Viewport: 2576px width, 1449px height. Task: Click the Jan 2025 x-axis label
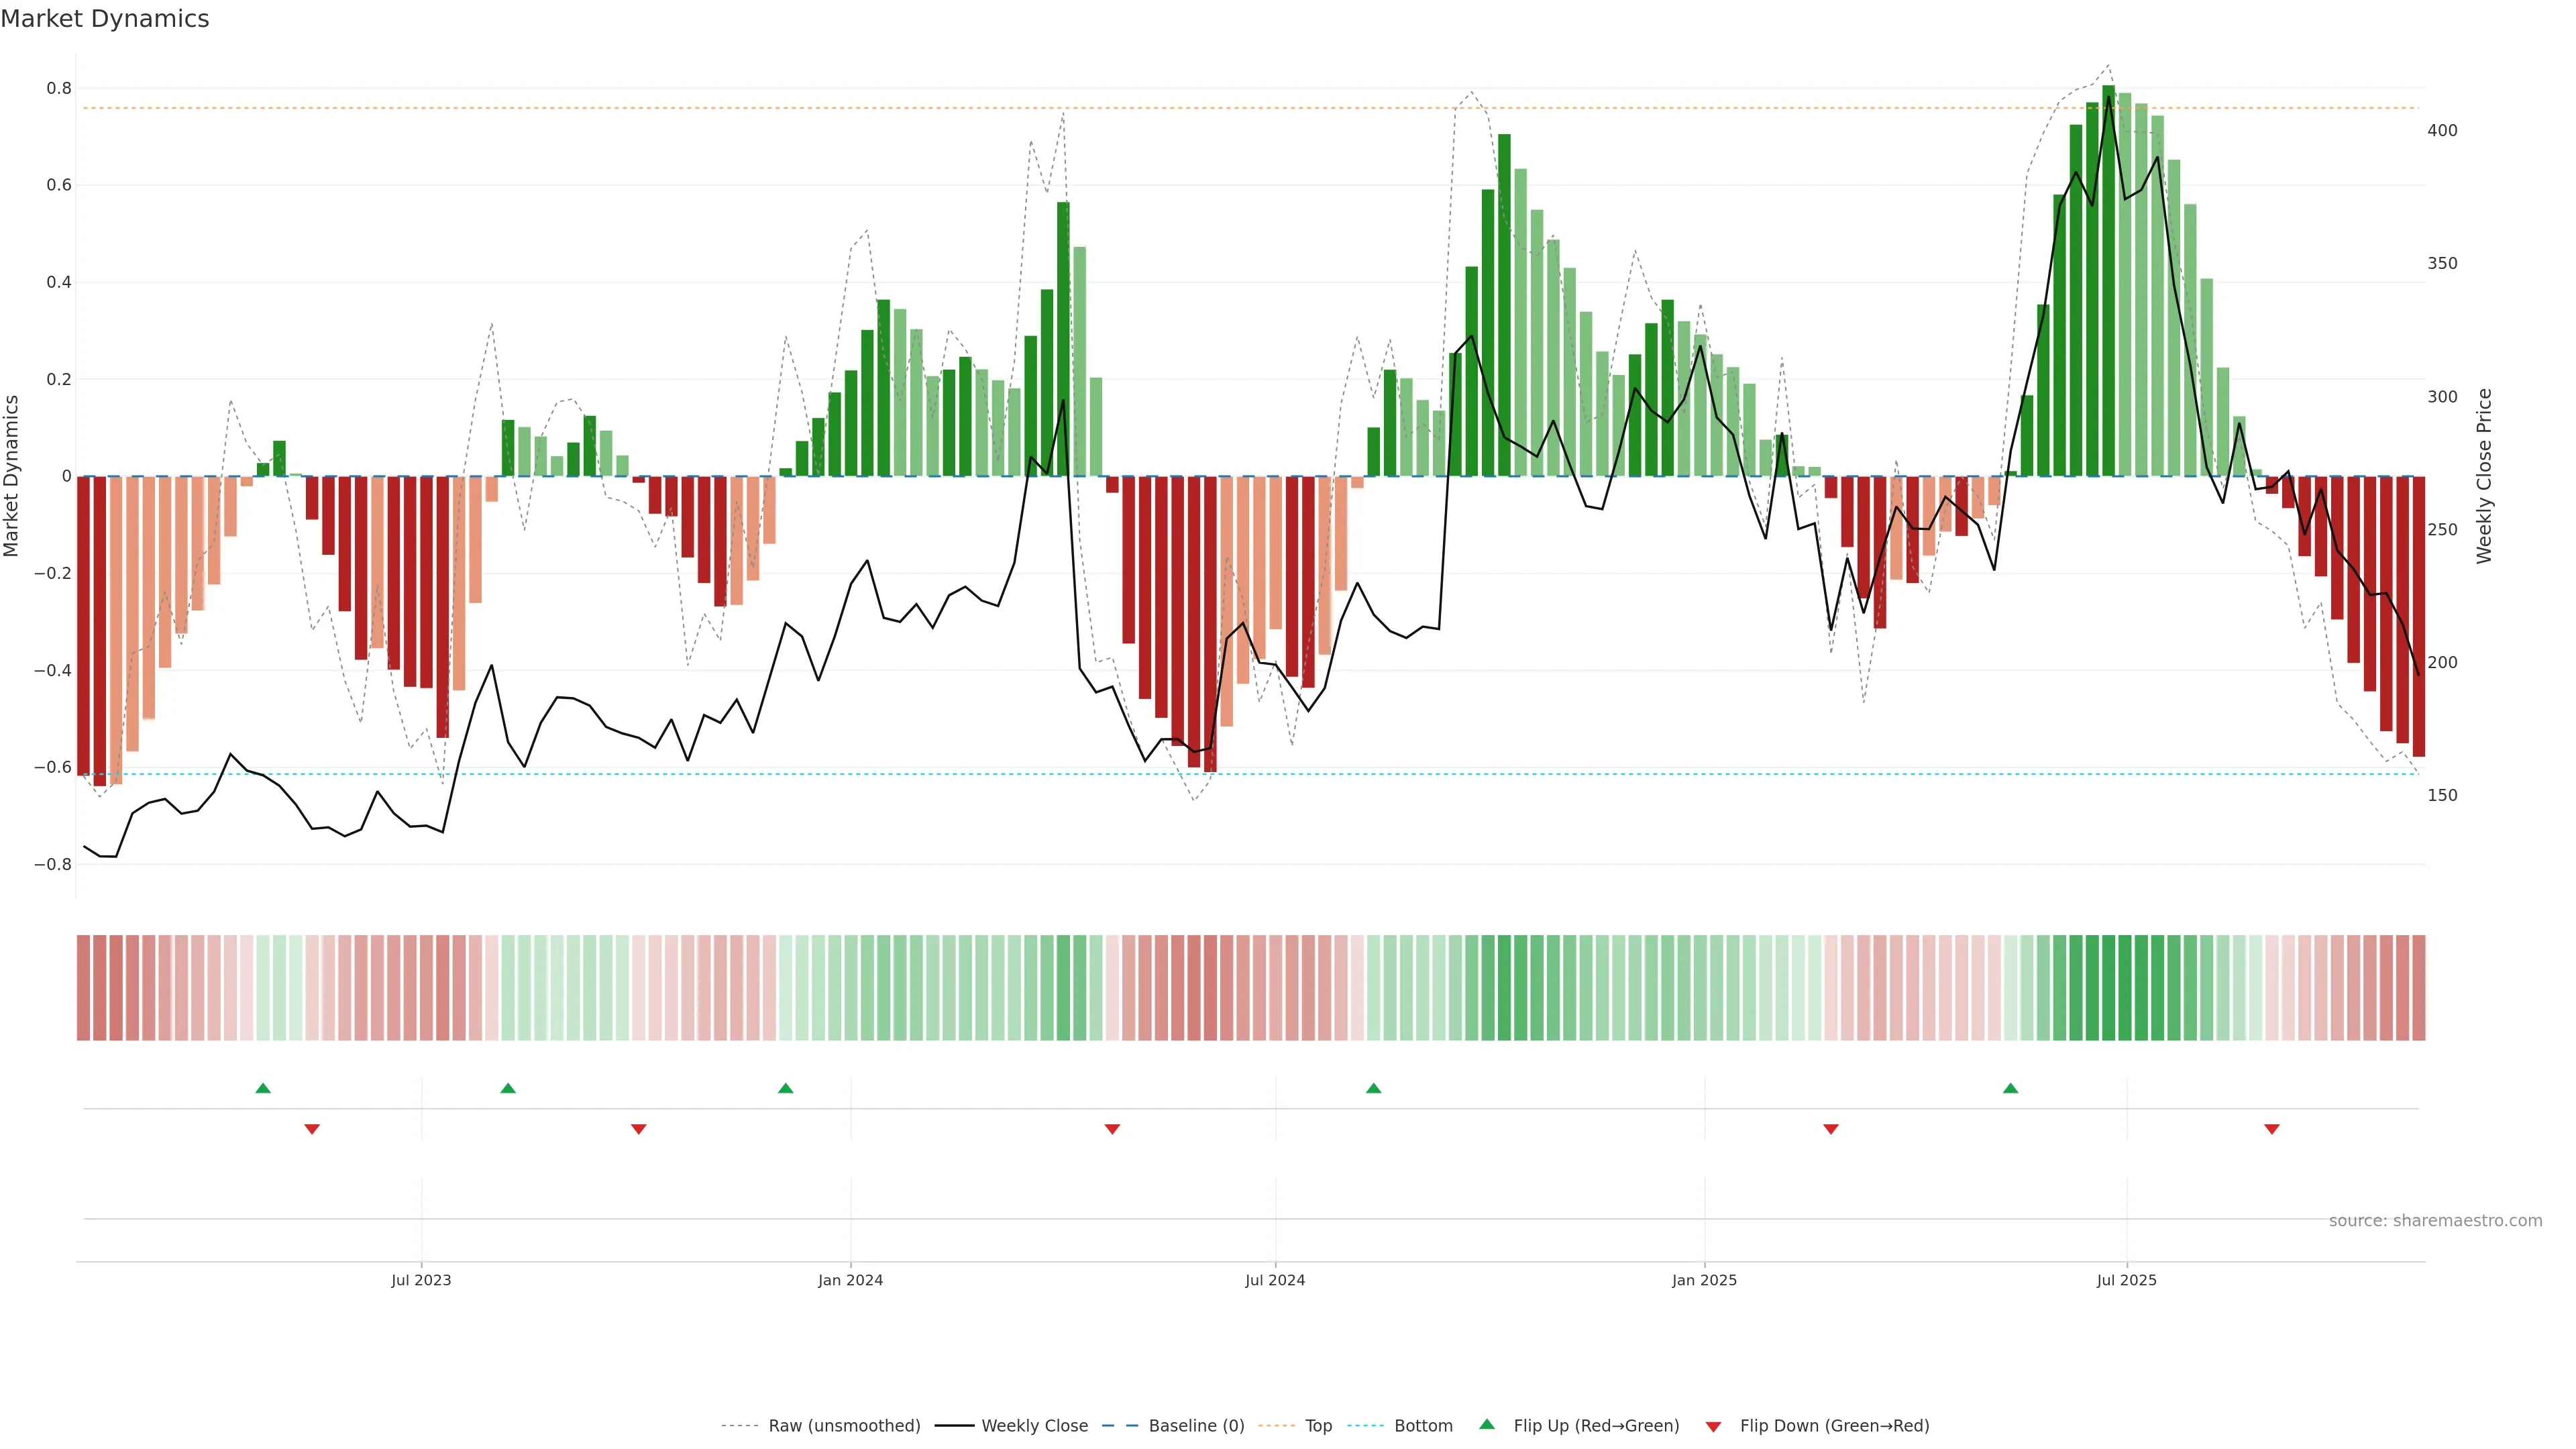click(x=1705, y=1280)
